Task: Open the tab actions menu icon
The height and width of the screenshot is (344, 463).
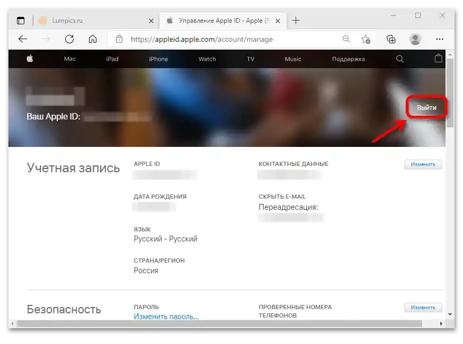Action: tap(21, 21)
